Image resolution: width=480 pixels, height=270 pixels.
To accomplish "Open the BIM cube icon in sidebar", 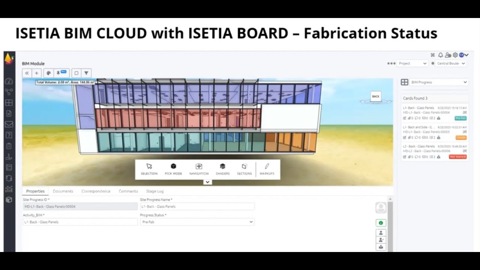I will [9, 200].
